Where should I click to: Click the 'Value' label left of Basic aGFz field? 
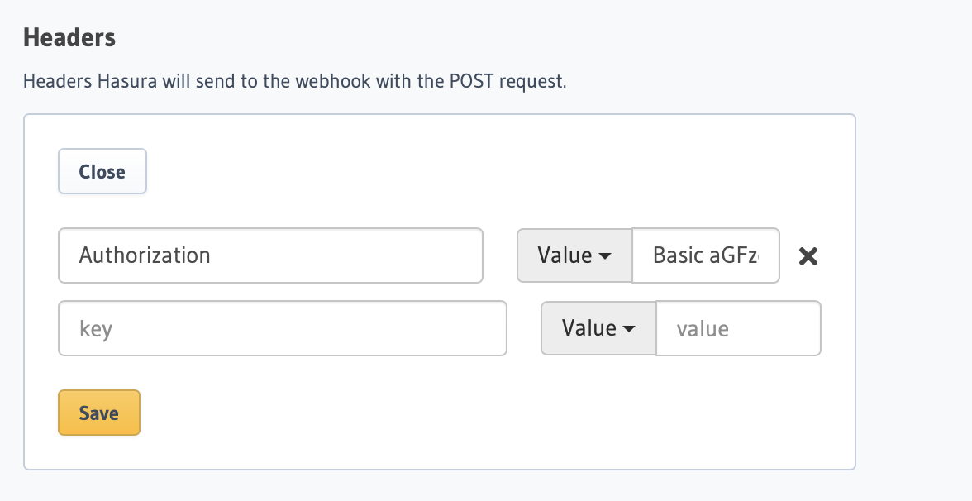point(565,255)
